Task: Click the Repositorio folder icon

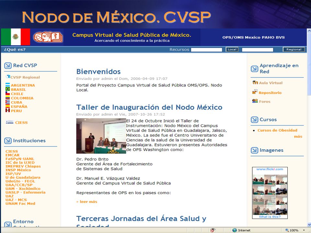Action: (255, 92)
